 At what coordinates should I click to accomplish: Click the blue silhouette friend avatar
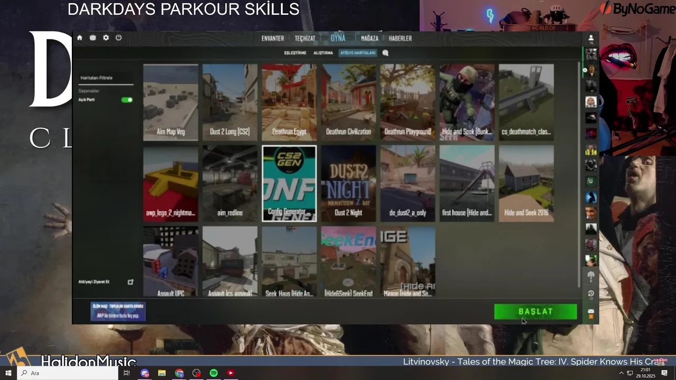[x=591, y=197]
